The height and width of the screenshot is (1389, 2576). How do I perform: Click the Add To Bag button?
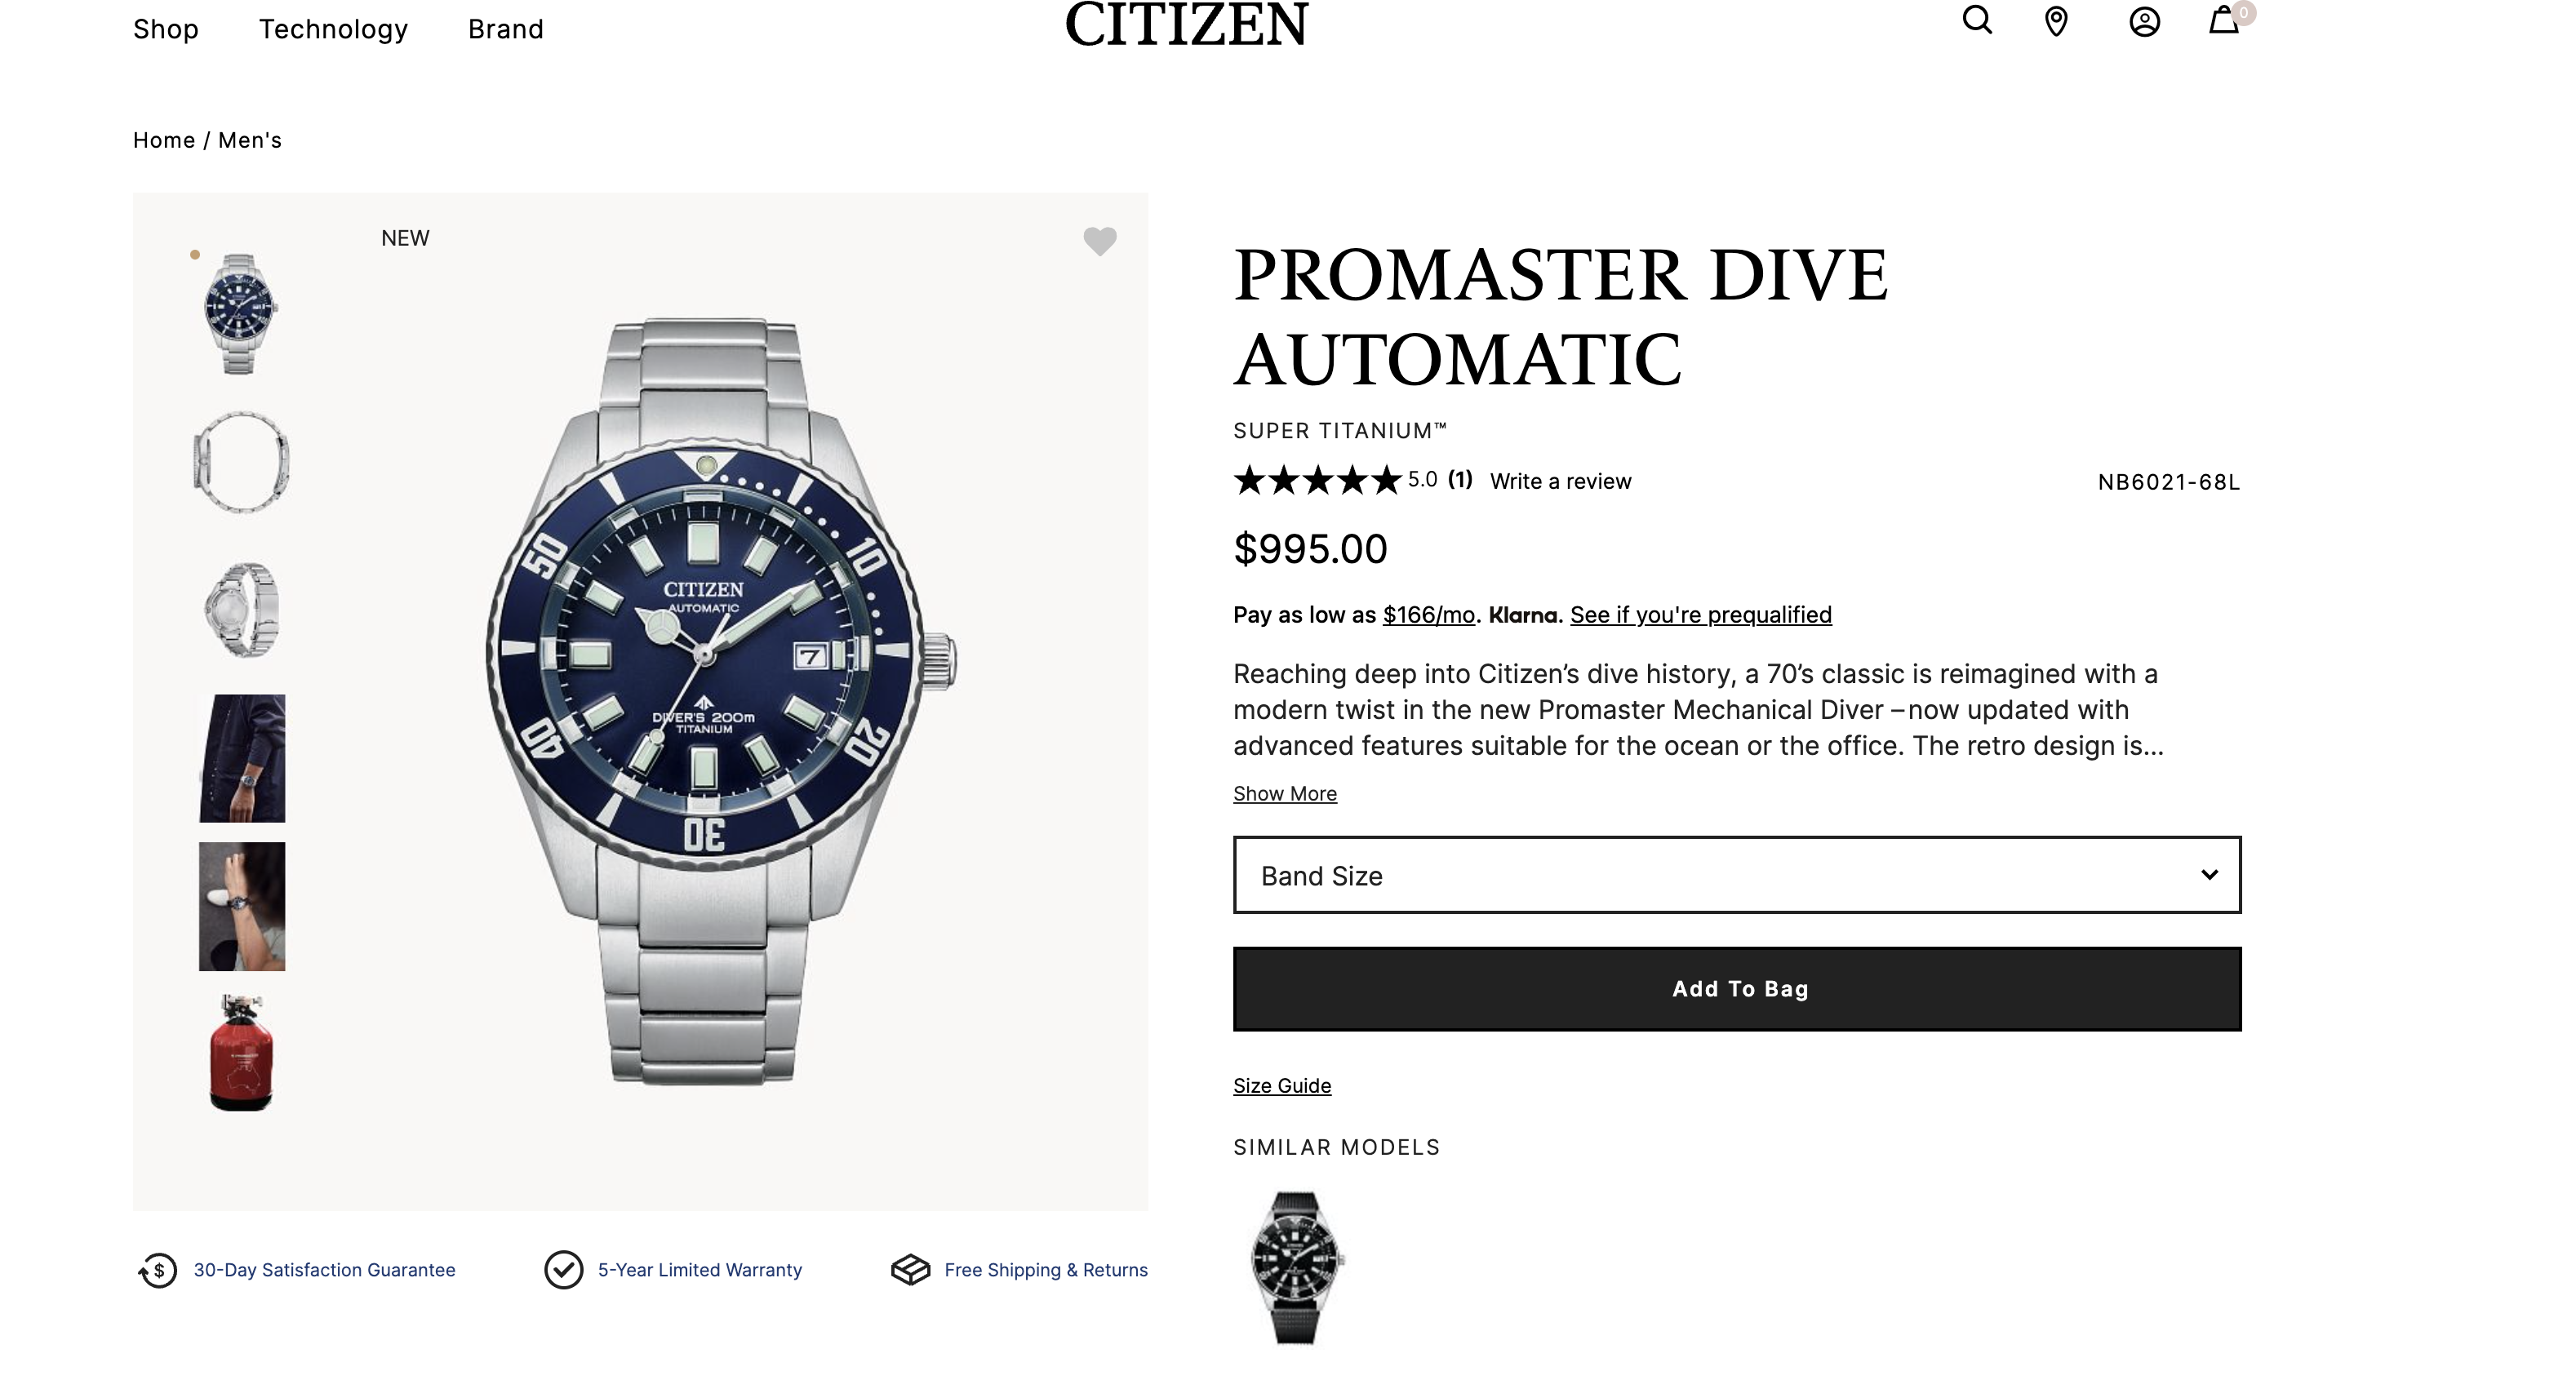tap(1736, 989)
